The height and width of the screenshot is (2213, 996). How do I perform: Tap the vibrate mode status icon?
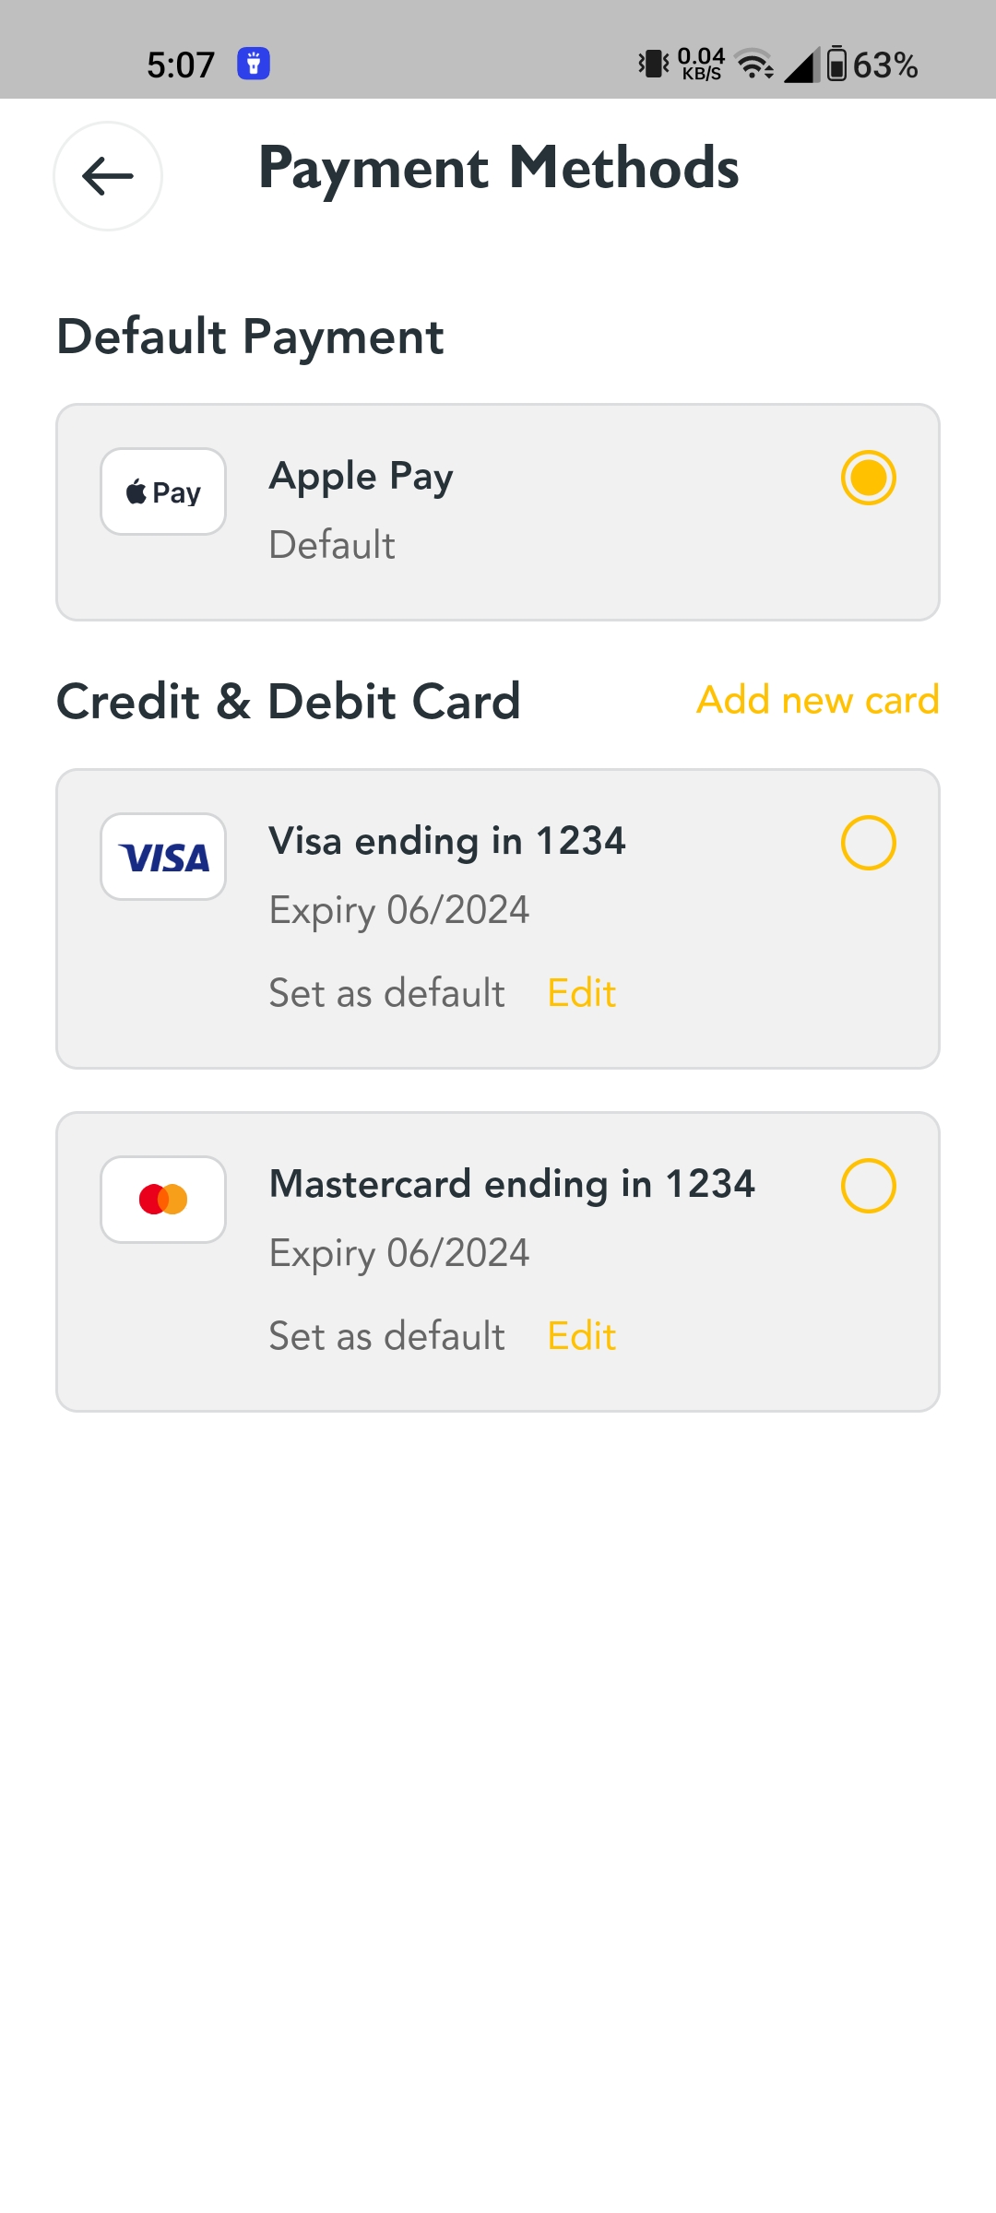coord(654,64)
